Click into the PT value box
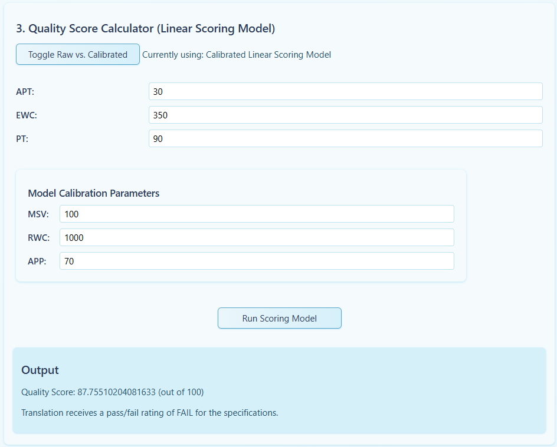This screenshot has height=447, width=557. click(346, 138)
